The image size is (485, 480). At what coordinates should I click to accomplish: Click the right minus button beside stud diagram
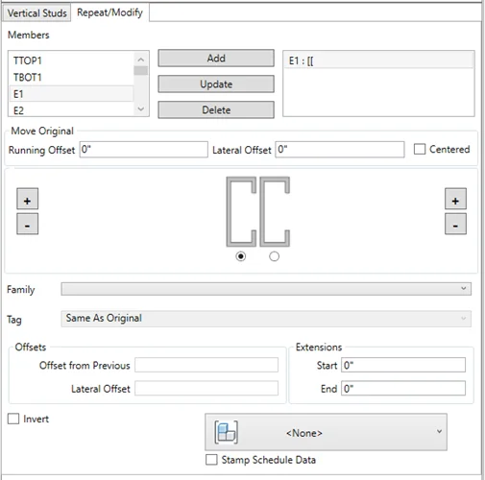click(x=455, y=224)
